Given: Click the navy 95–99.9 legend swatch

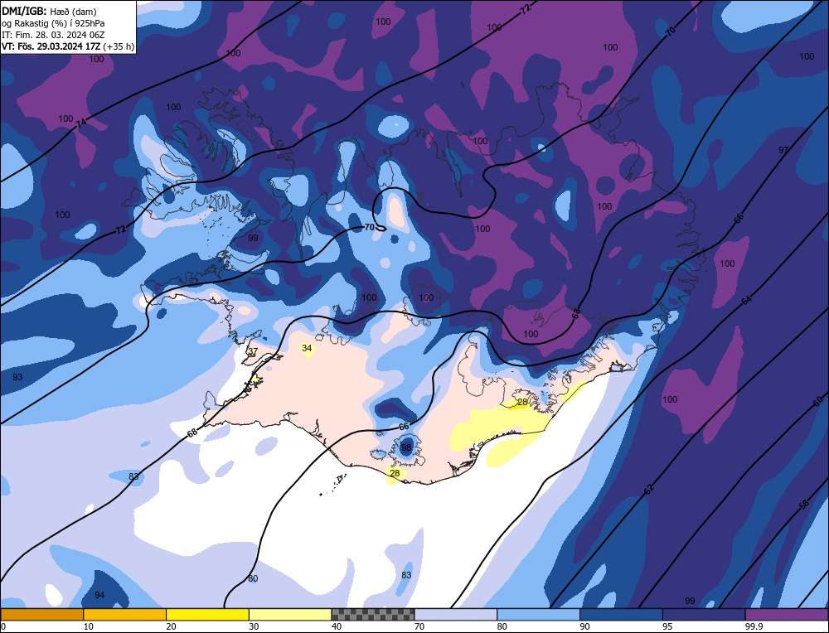Looking at the screenshot, I should [x=704, y=614].
